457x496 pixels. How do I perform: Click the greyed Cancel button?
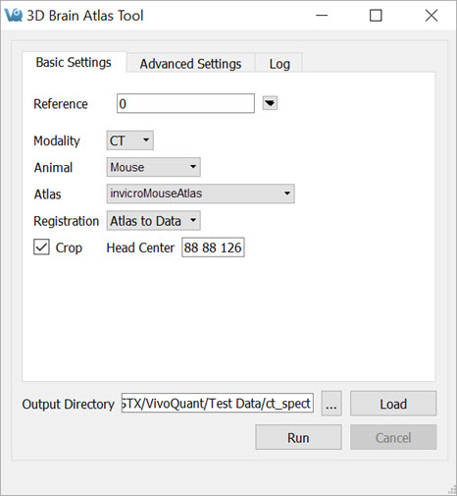(x=393, y=437)
